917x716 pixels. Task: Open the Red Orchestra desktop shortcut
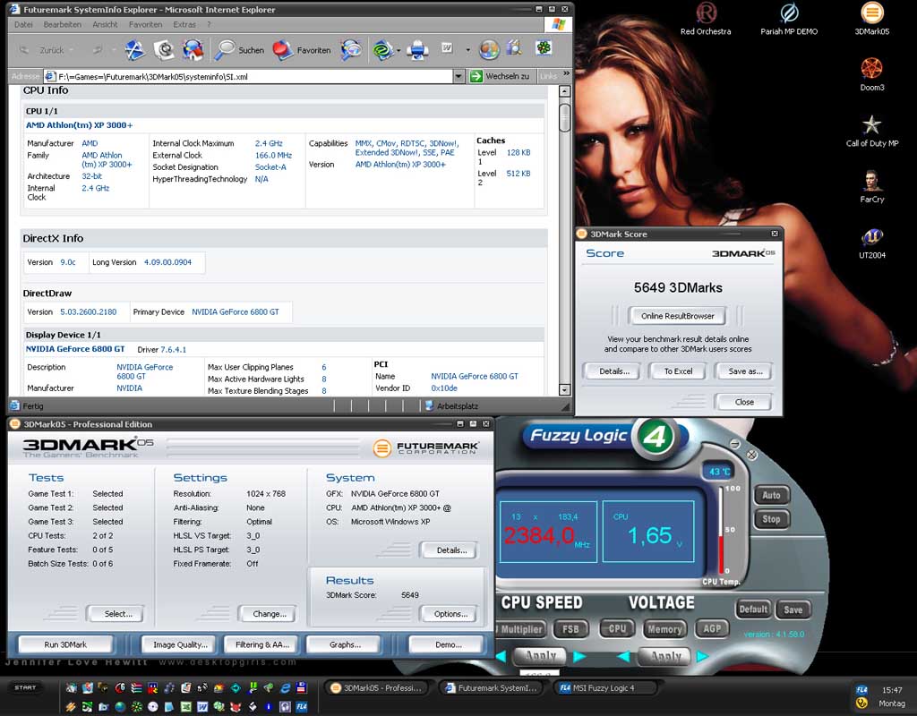(706, 19)
